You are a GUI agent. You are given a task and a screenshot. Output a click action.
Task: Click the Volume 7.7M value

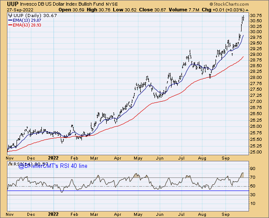(184, 10)
